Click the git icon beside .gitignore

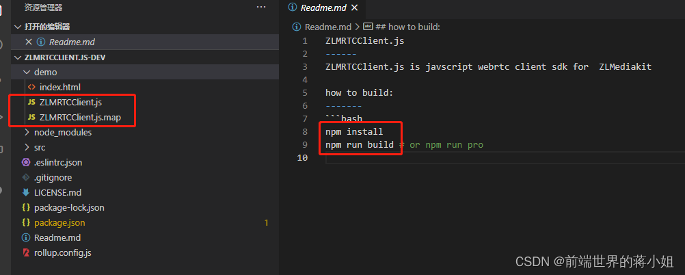click(x=26, y=177)
